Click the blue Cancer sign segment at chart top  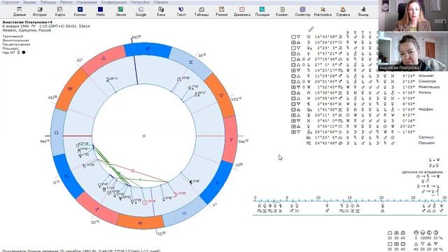pos(148,50)
